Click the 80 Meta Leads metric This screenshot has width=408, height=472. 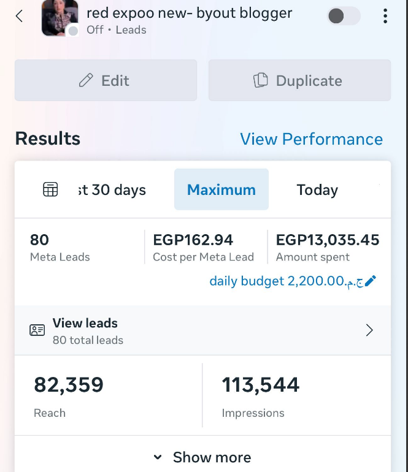coord(60,248)
